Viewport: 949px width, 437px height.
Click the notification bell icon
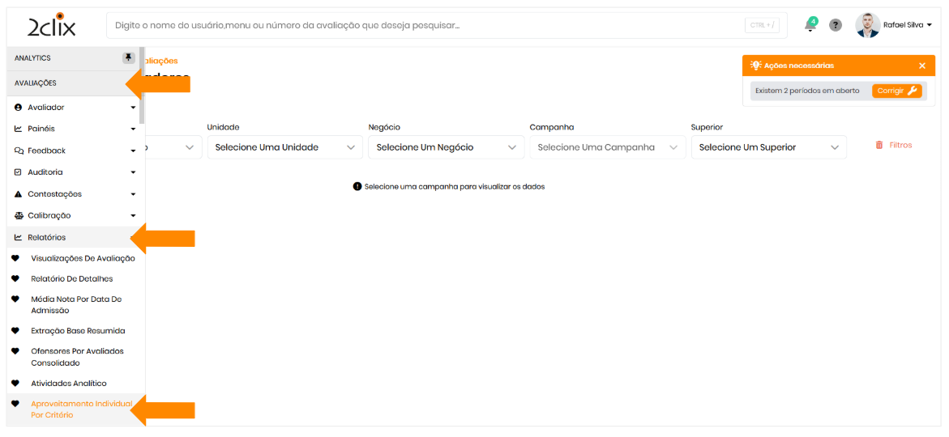click(810, 25)
